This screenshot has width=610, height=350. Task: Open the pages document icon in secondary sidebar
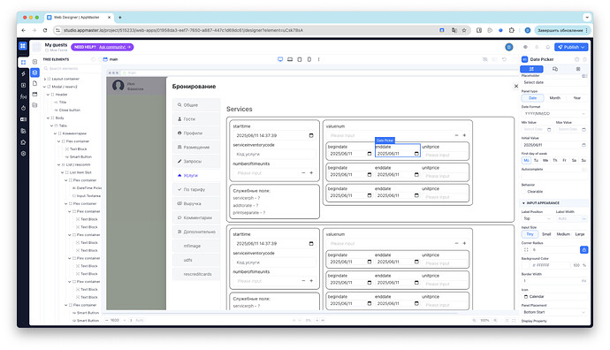[34, 83]
